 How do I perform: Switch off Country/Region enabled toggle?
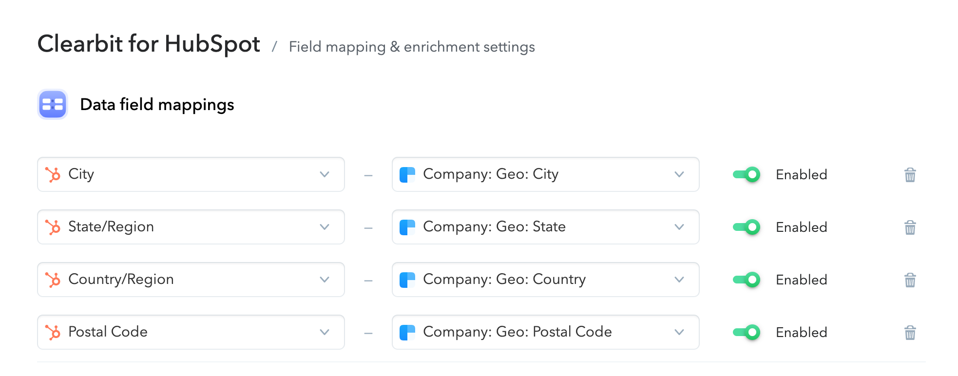point(747,280)
